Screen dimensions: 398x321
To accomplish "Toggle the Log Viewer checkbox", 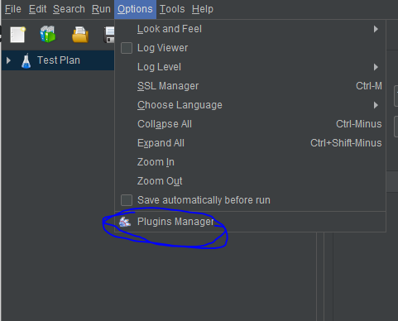I will pos(127,48).
